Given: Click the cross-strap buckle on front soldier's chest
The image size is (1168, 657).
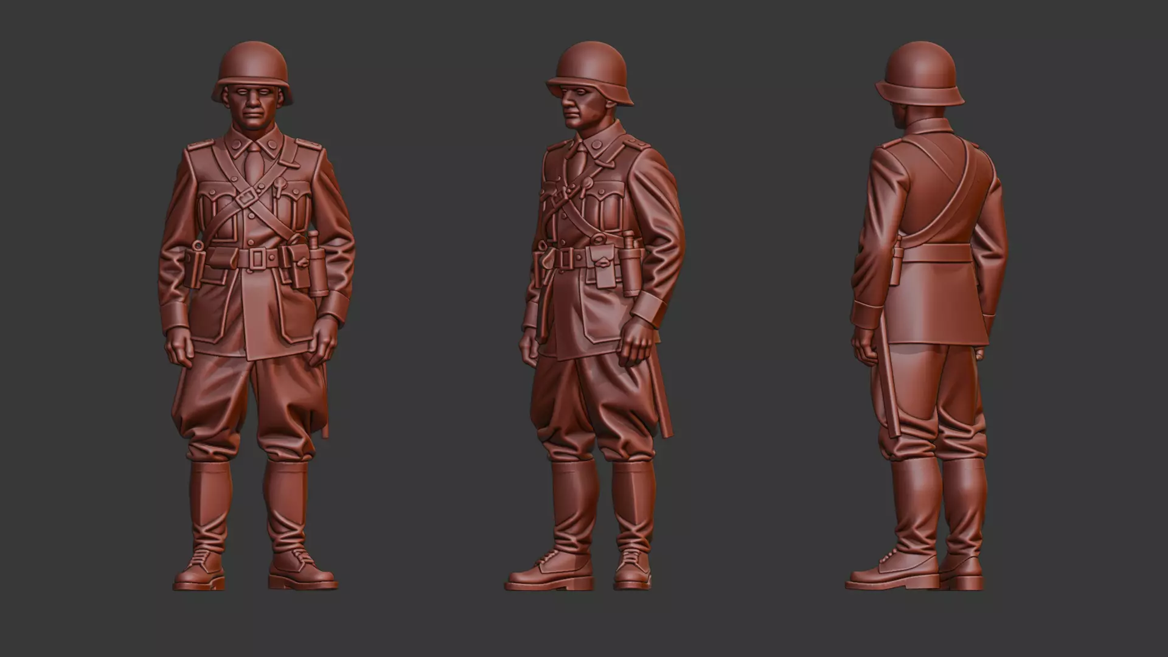Looking at the screenshot, I should [x=247, y=198].
